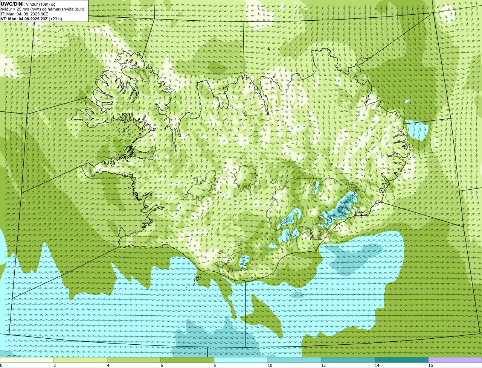This screenshot has height=368, width=482.
Task: Click the color scale label '4'
Action: coord(108,365)
